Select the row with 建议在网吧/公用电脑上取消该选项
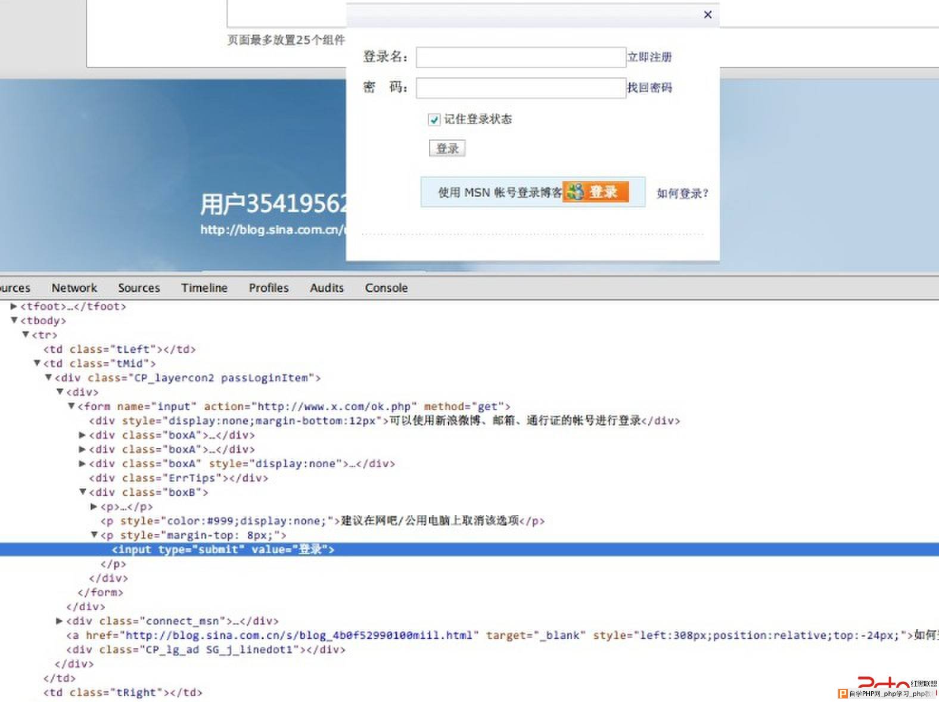The height and width of the screenshot is (702, 939). coord(322,521)
